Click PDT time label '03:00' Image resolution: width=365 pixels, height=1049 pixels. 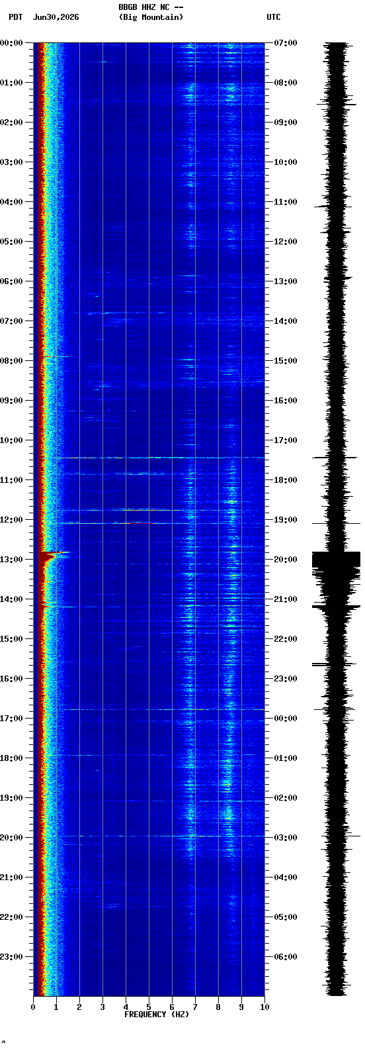(x=11, y=162)
